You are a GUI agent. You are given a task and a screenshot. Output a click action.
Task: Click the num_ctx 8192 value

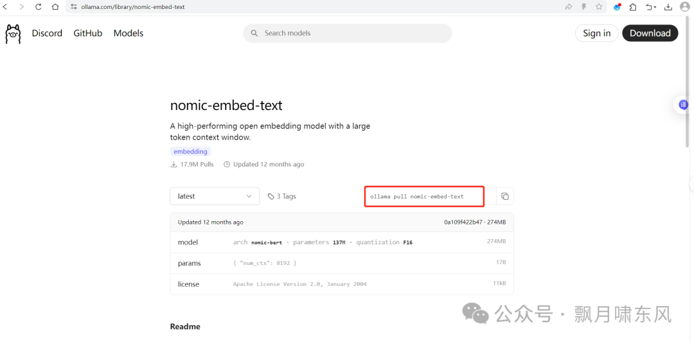click(x=265, y=263)
